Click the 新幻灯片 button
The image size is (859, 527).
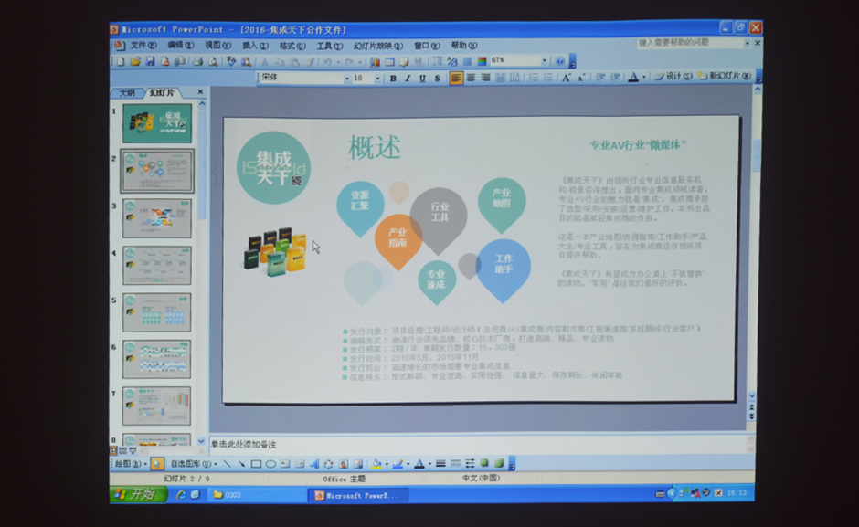click(x=724, y=77)
